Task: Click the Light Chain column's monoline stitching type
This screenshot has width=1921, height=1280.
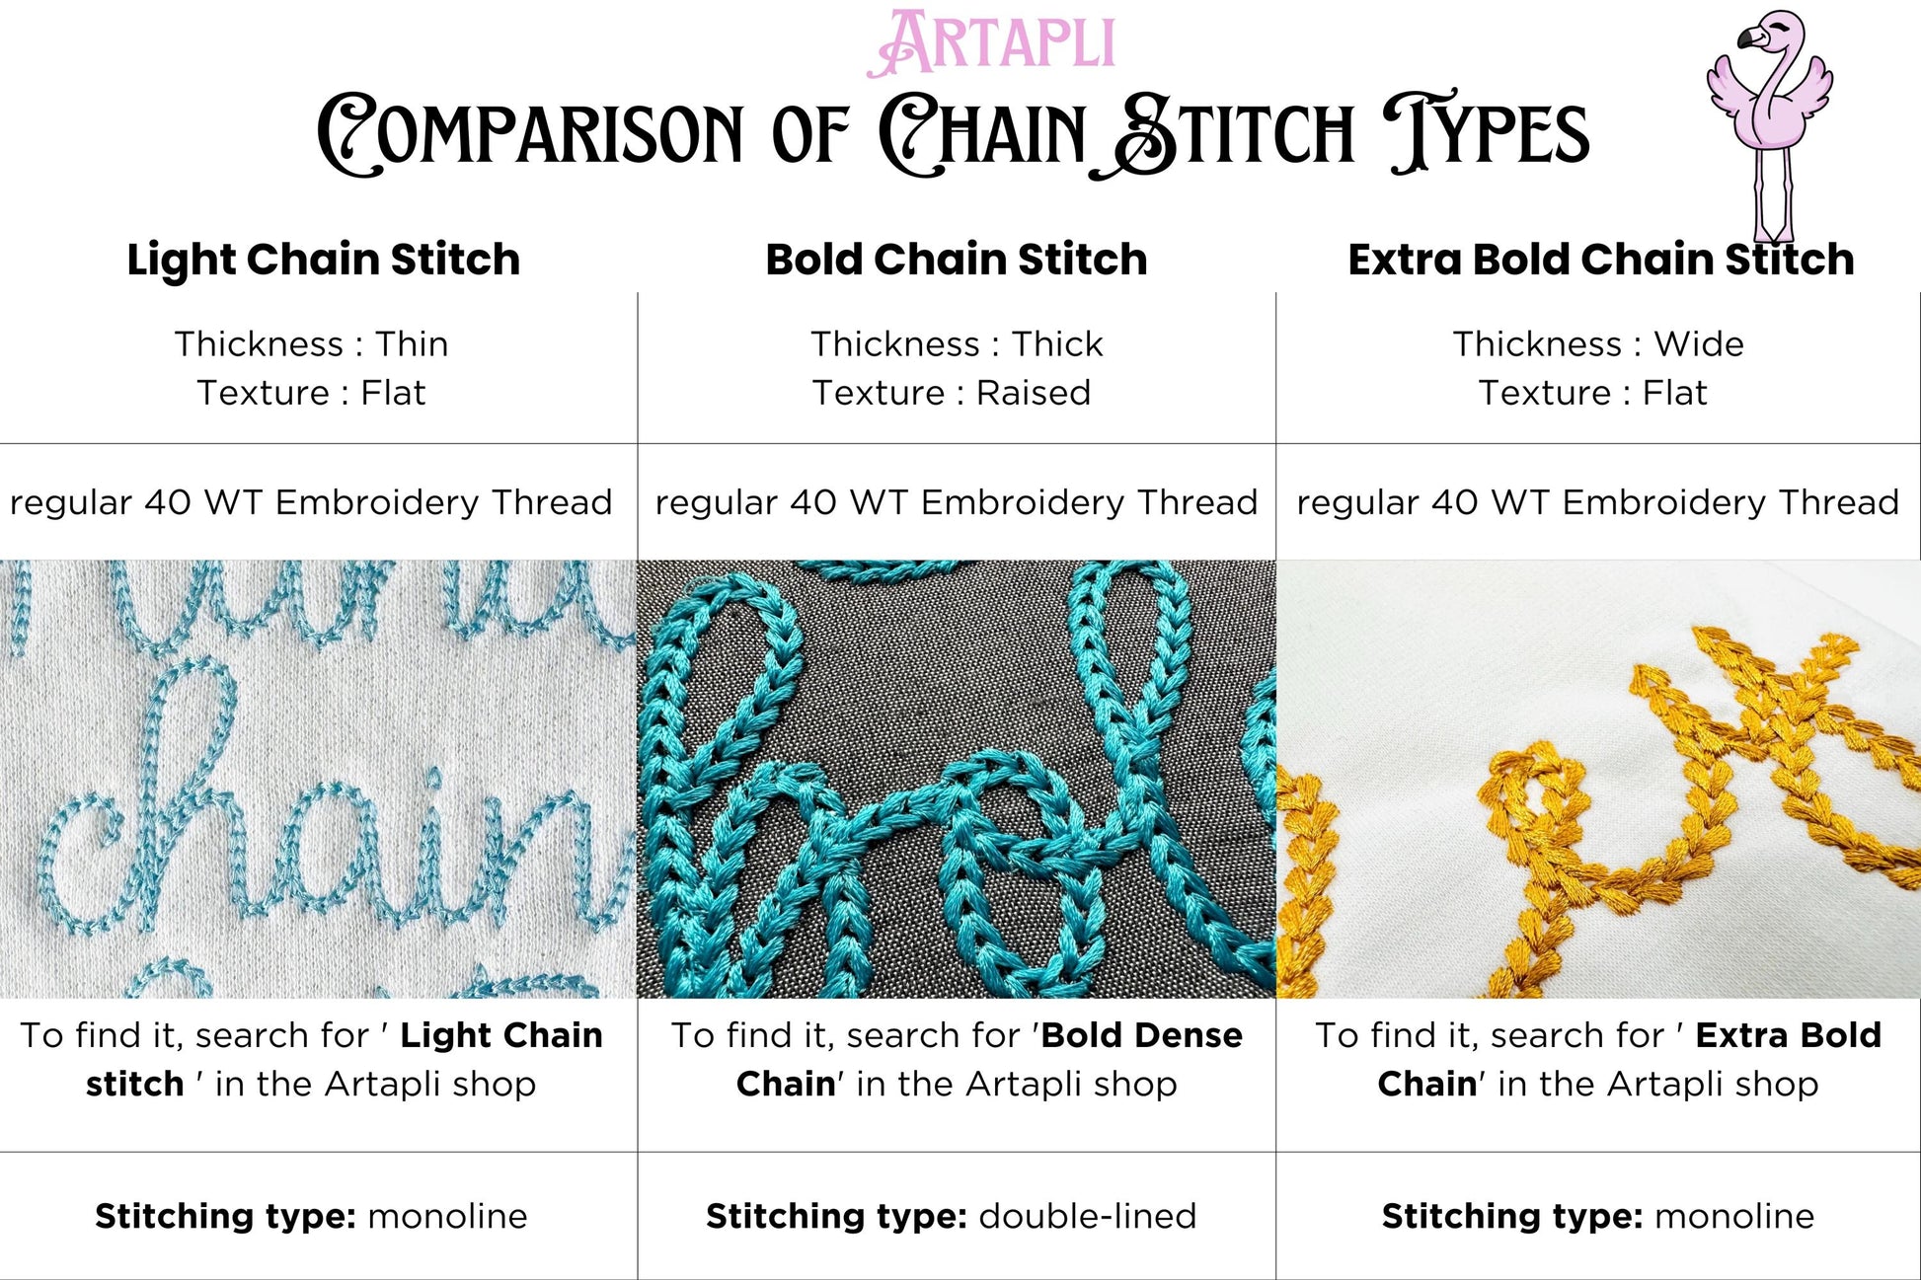Action: pyautogui.click(x=311, y=1216)
